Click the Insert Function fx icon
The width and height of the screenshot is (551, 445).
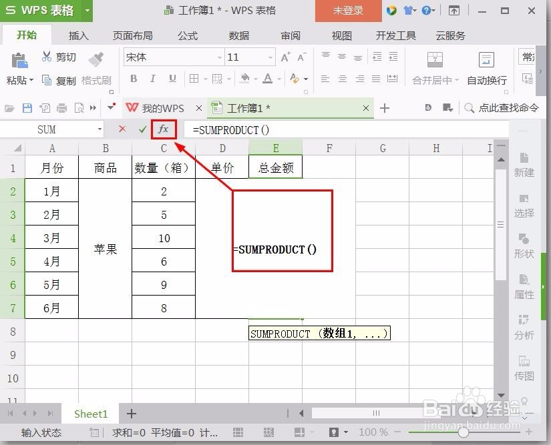(164, 129)
